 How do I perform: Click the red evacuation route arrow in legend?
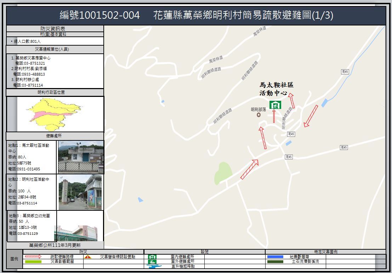[33, 256]
